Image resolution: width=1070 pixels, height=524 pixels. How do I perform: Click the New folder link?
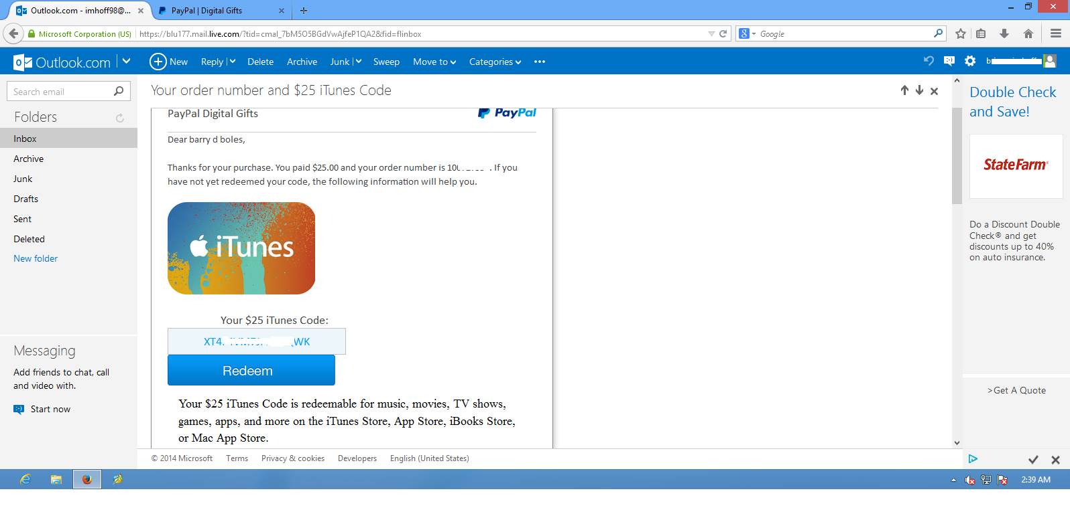(x=36, y=258)
